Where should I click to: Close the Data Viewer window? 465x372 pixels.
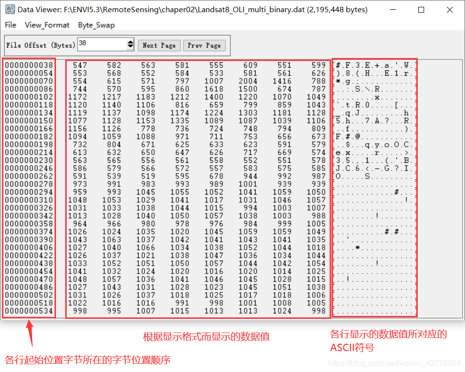(449, 9)
